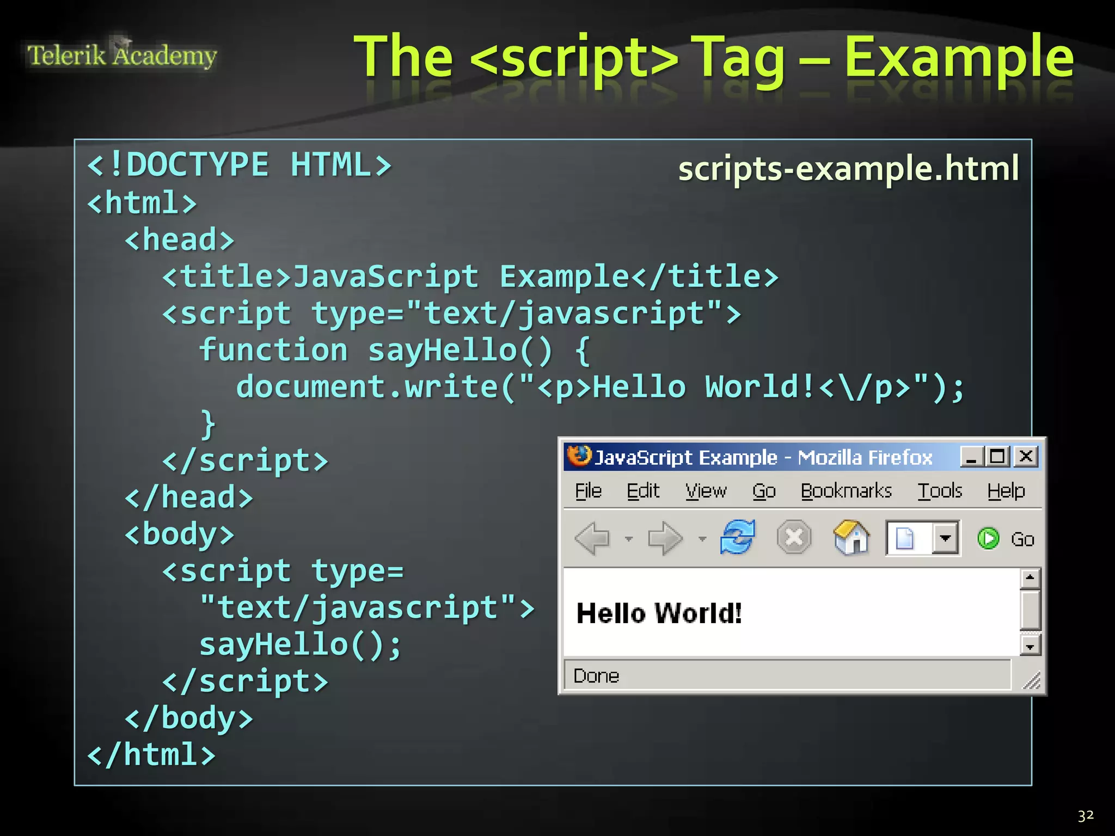Open the Bookmarks menu
The height and width of the screenshot is (836, 1115).
click(846, 491)
